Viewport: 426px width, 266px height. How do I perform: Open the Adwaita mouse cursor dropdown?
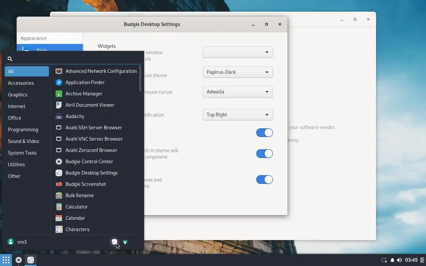coord(238,92)
